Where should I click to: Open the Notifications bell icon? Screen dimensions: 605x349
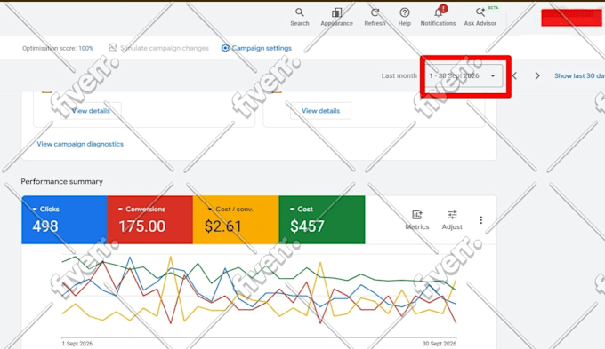pyautogui.click(x=439, y=12)
